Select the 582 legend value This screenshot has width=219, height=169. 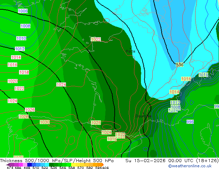[x=89, y=168]
